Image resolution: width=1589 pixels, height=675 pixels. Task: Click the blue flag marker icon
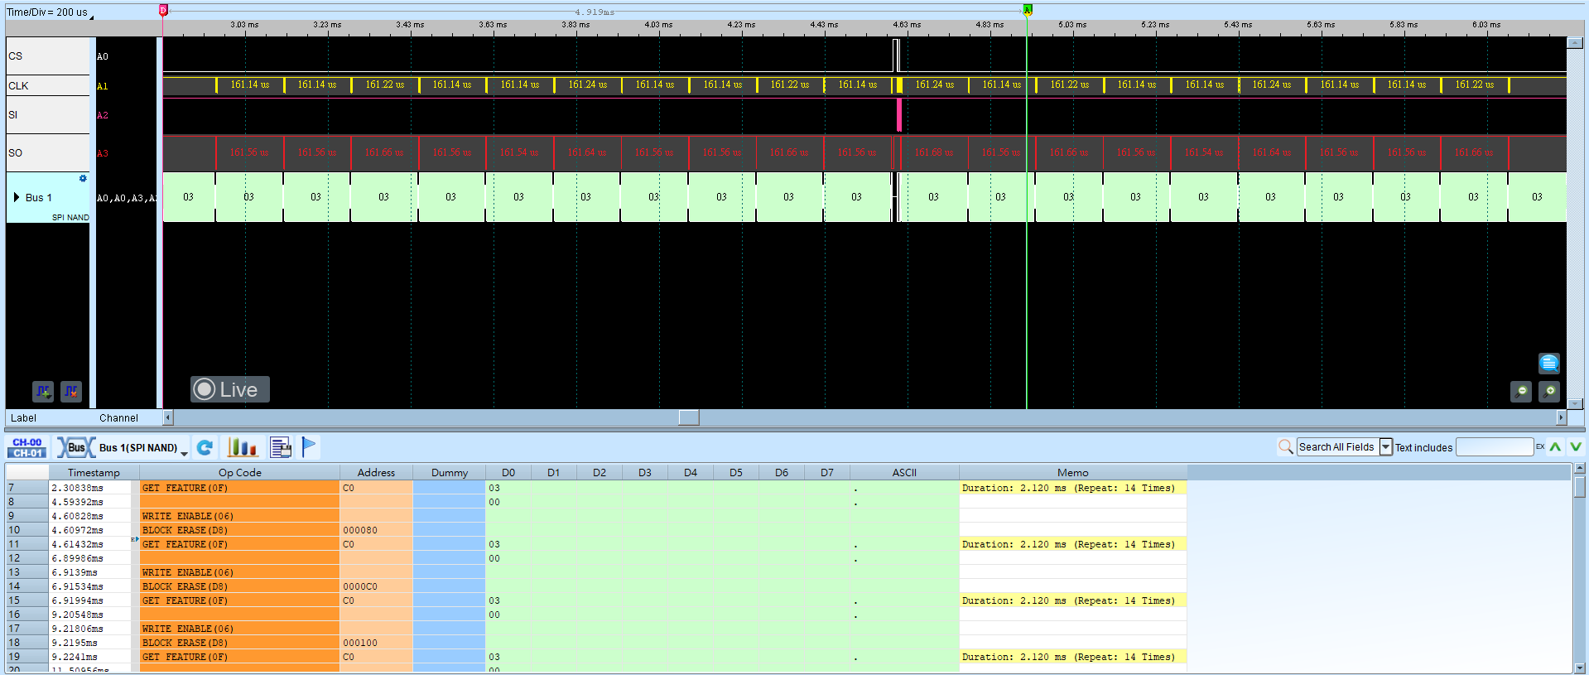309,447
